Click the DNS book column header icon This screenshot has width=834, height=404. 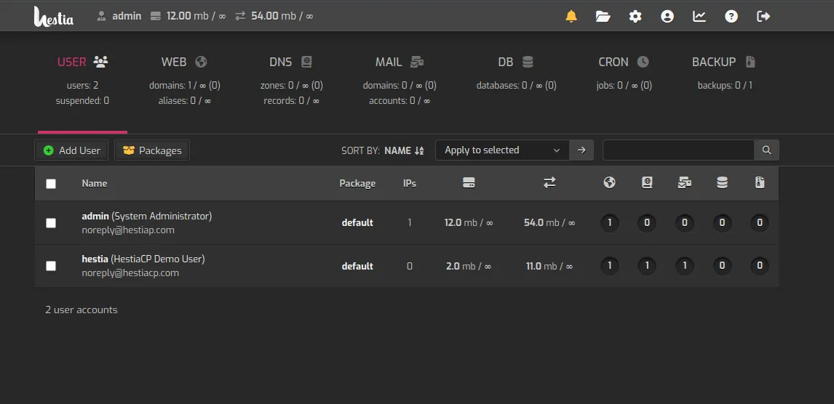pos(647,183)
